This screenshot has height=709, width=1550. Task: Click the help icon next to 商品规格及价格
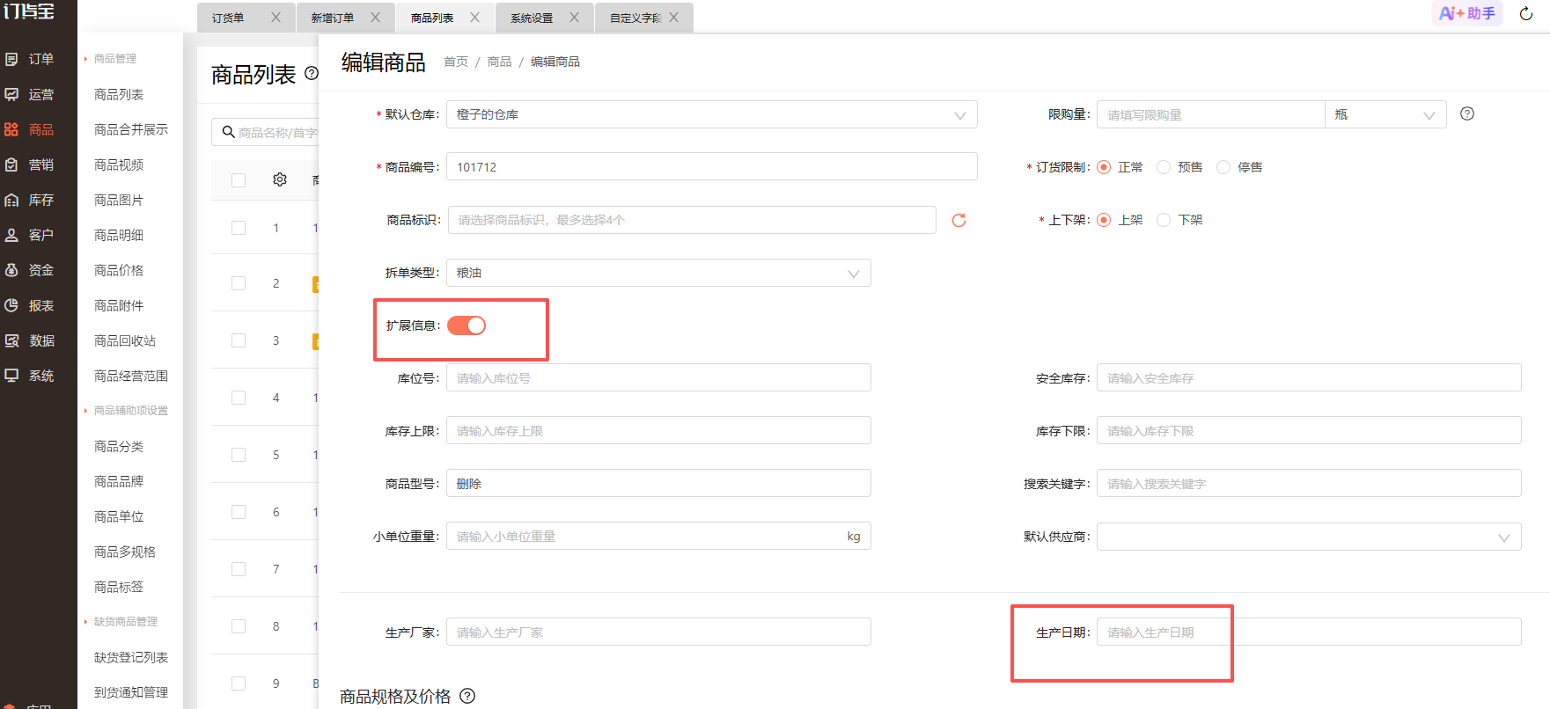click(467, 696)
